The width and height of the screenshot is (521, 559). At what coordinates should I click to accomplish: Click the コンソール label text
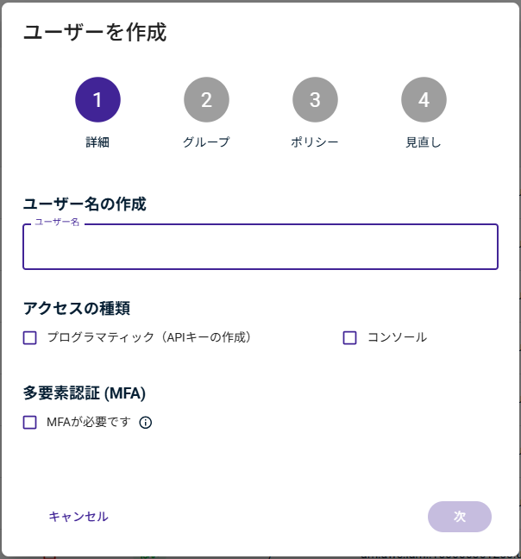397,337
